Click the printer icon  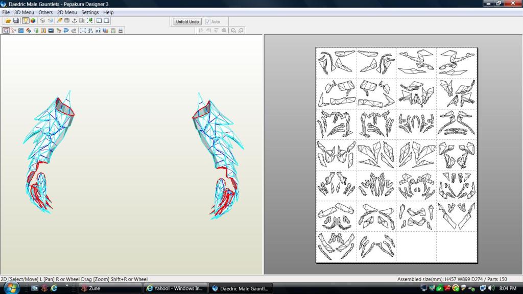121,30
